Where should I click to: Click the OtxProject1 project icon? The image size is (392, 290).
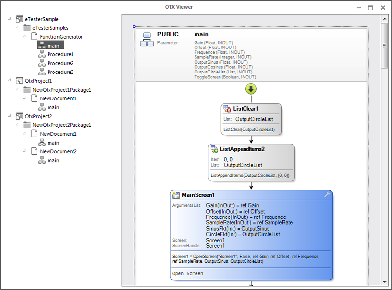click(19, 81)
